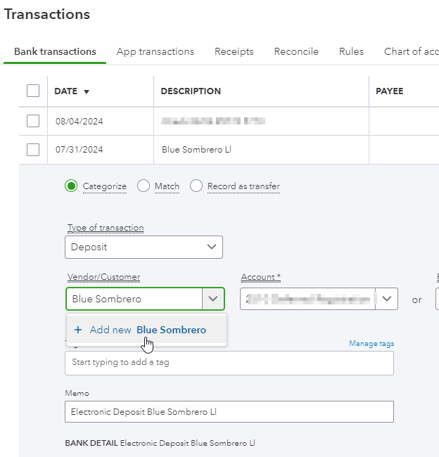Open the Rules tab
The width and height of the screenshot is (439, 457).
(351, 51)
